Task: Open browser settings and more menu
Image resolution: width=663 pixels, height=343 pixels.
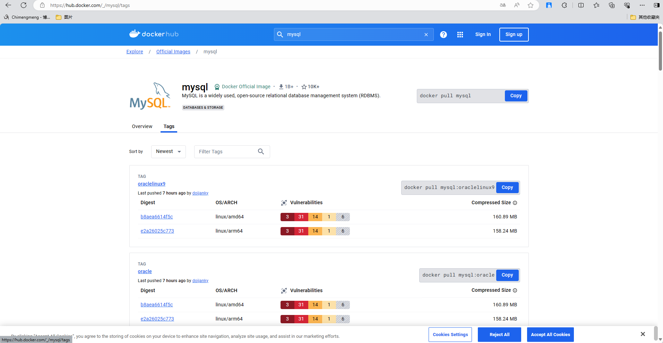Action: point(642,5)
